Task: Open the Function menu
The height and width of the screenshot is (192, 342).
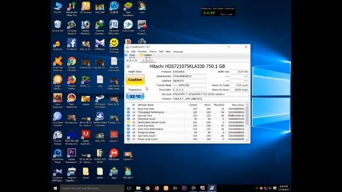Action: coord(142,52)
